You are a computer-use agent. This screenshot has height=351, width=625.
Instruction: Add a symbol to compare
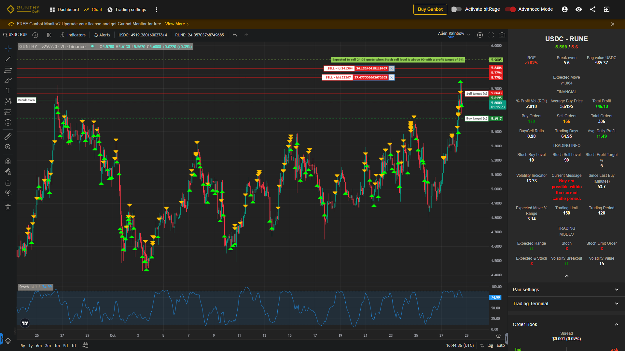[35, 35]
